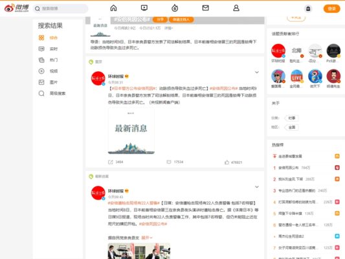
Task: Open hashtag #安倍遭枪击现场有22人警备#
Action: [134, 203]
